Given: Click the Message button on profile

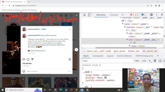Looking at the screenshot, I should (56, 24).
